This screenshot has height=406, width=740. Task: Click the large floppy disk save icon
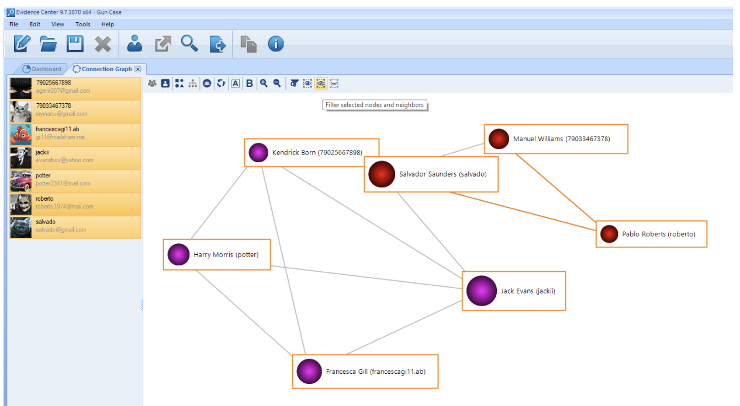pyautogui.click(x=75, y=44)
